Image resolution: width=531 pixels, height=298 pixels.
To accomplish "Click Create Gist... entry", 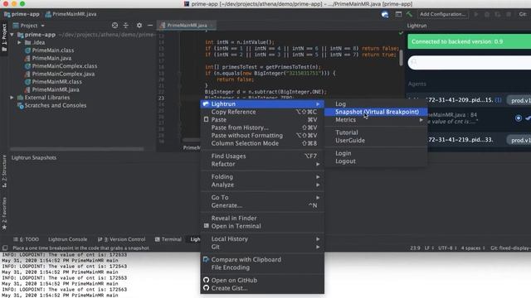I will click(262, 288).
